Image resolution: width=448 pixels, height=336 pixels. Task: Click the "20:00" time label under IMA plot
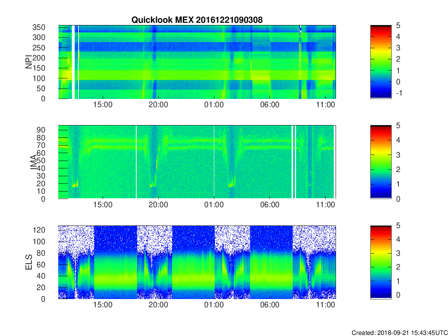pos(158,205)
